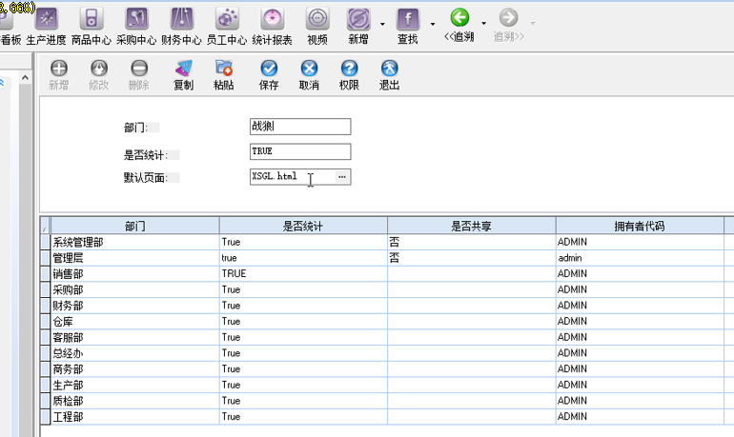Screen dimensions: 734x437
Task: Open the 生产进度 module
Action: (46, 27)
